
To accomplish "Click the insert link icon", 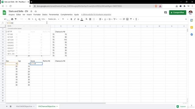I will coord(120,19).
